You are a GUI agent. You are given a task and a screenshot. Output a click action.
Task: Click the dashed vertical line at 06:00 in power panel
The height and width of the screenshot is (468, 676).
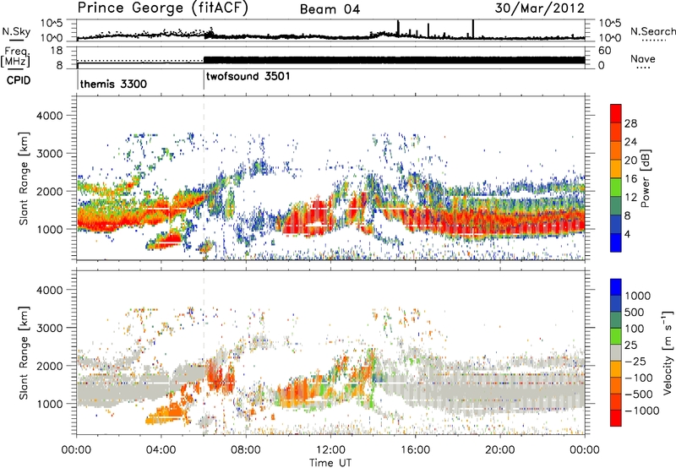(x=204, y=178)
